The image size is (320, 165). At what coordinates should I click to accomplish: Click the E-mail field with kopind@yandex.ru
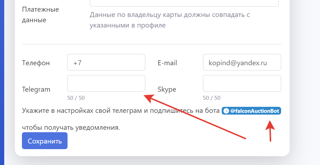pos(242,62)
